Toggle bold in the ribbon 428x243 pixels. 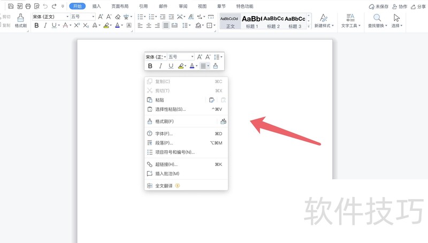[36, 25]
